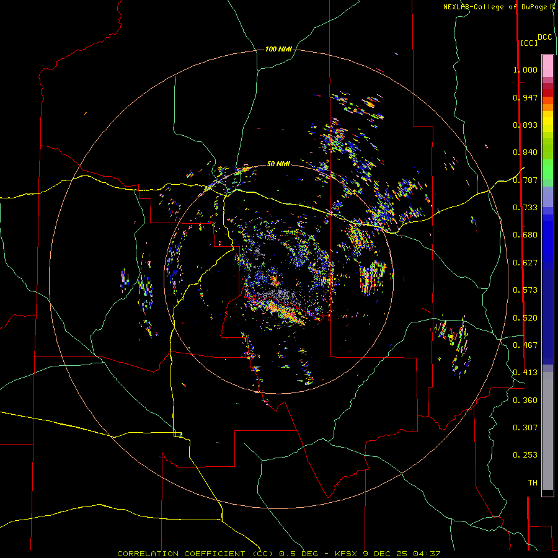Click the KFSX station identifier
Screen dimensions: 558x558
(347, 554)
